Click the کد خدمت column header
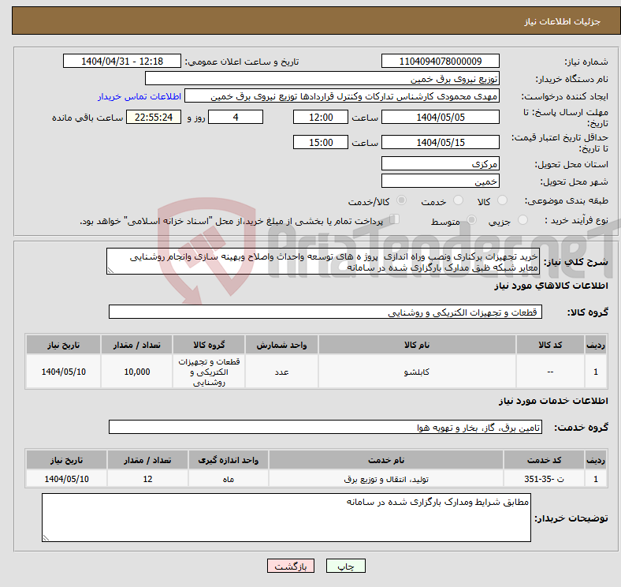The height and width of the screenshot is (587, 621). click(x=545, y=460)
